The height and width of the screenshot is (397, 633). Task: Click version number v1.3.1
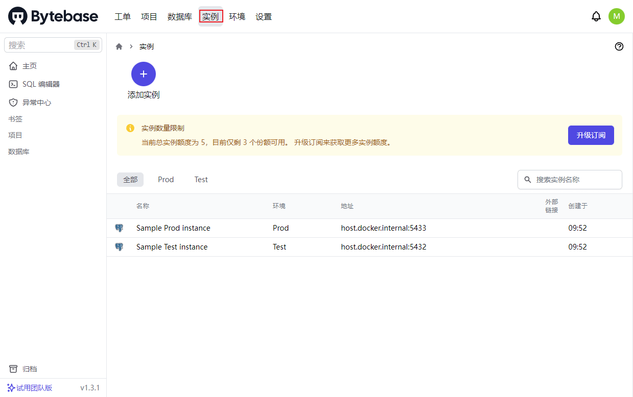click(x=90, y=388)
